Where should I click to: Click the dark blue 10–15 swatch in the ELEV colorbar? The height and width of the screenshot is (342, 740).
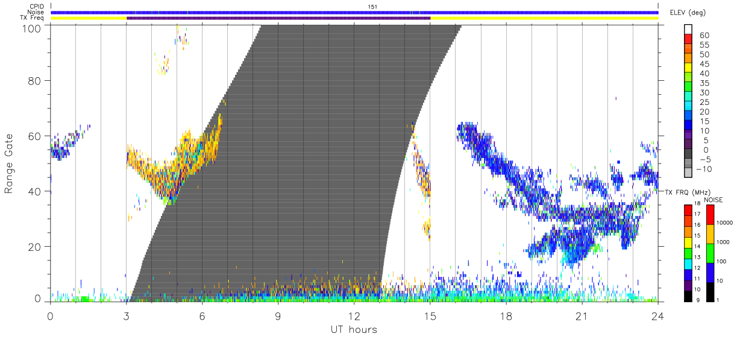tap(689, 126)
